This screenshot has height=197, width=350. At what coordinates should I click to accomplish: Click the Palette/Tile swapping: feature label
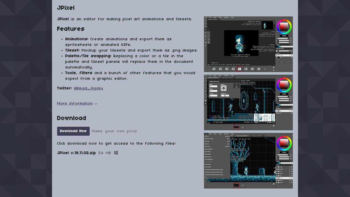click(x=88, y=56)
